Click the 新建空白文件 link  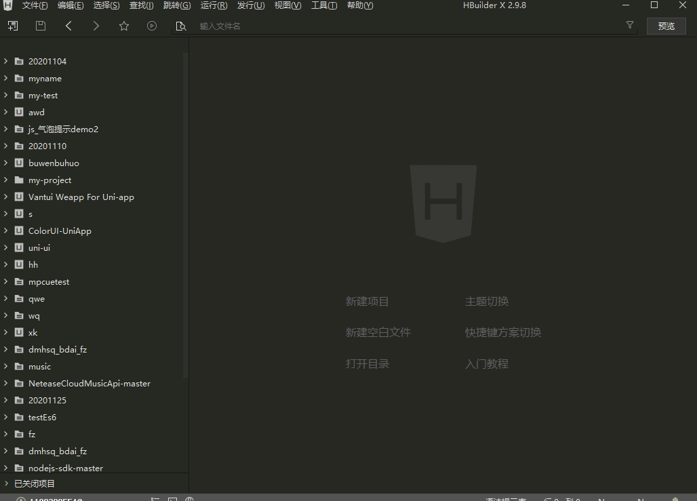pos(378,332)
